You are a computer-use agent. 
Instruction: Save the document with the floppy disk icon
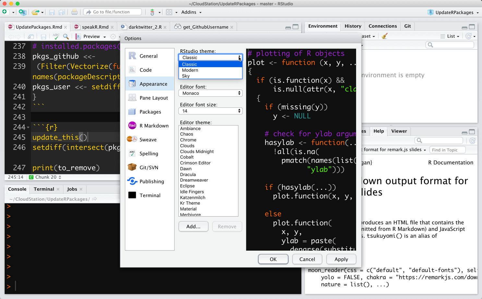click(43, 36)
